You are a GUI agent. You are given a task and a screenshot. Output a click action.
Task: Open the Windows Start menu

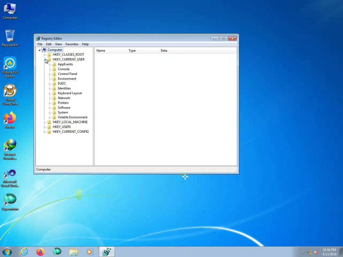[x=7, y=252]
